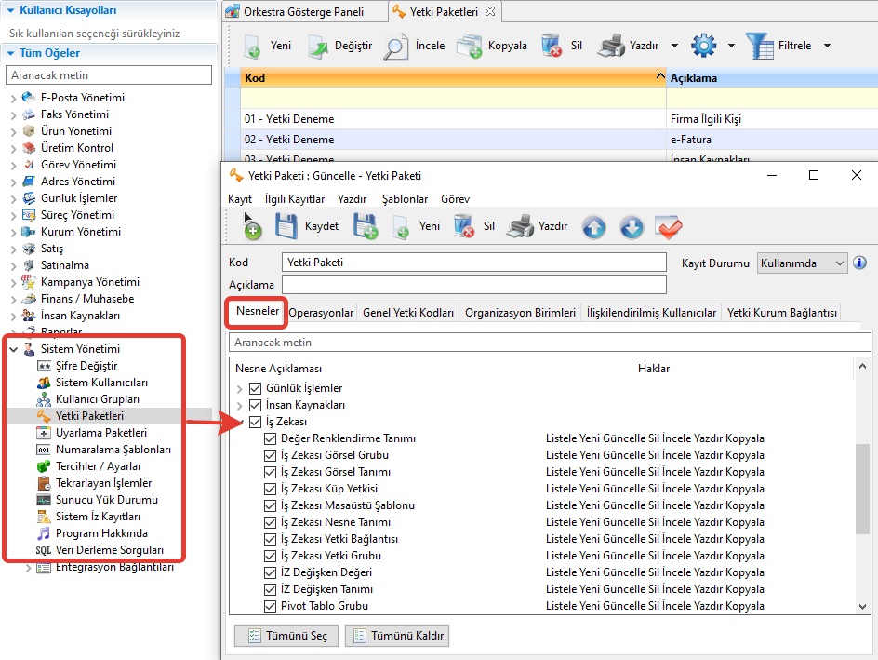Open the İlgili Kayıtlar menu
Screen dimensions: 878x660
point(294,199)
